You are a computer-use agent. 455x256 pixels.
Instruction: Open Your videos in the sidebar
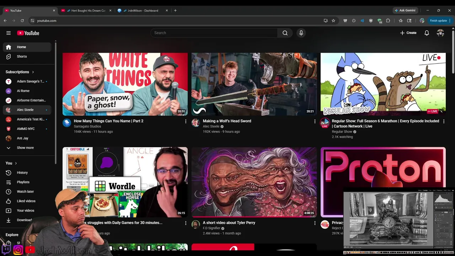(x=27, y=210)
